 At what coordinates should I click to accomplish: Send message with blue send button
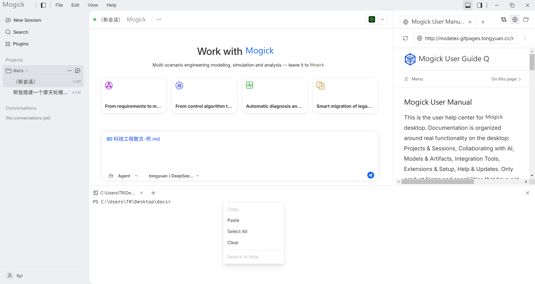coord(371,175)
